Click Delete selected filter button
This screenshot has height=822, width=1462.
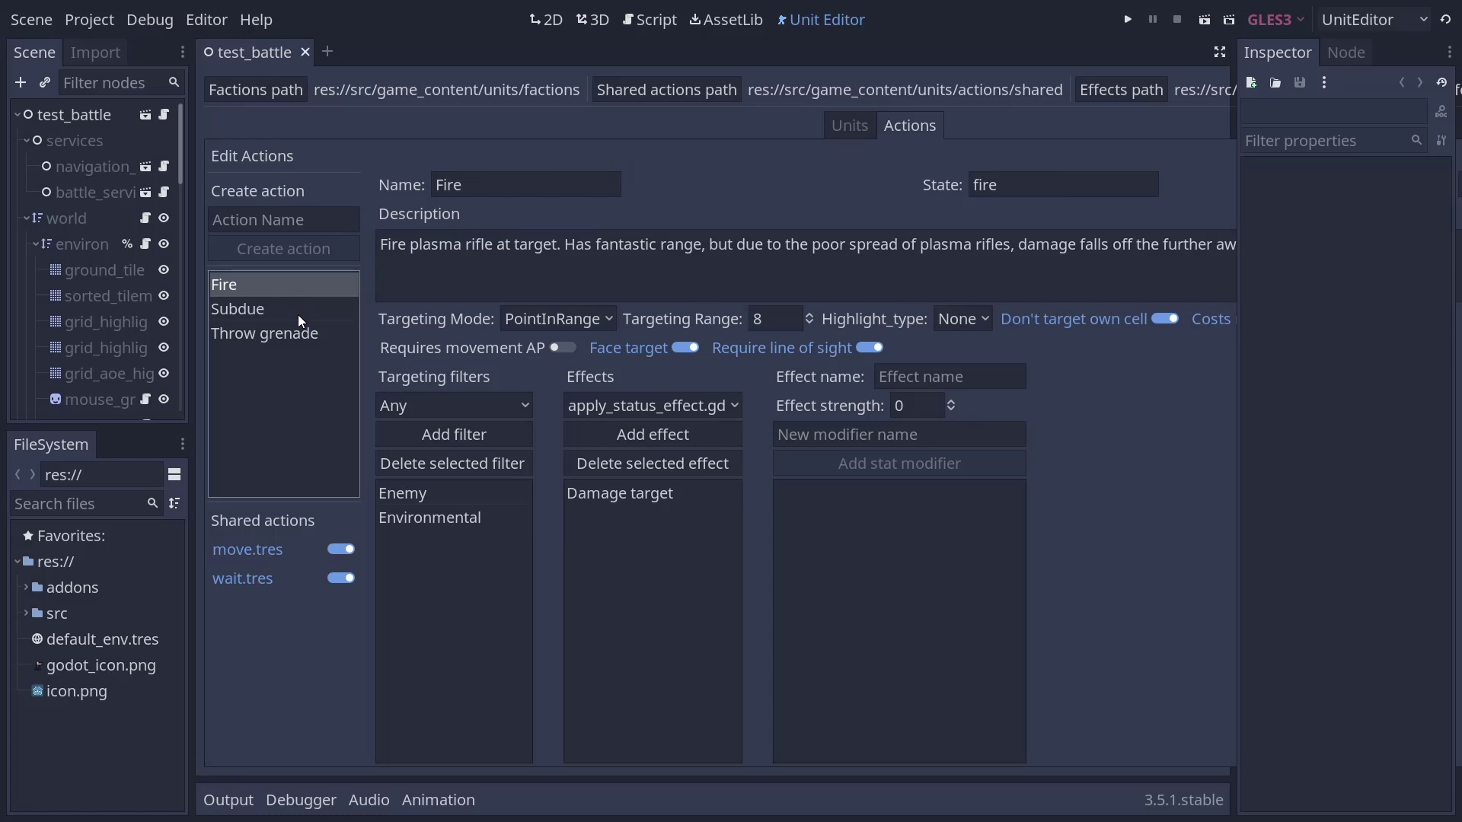pos(454,464)
